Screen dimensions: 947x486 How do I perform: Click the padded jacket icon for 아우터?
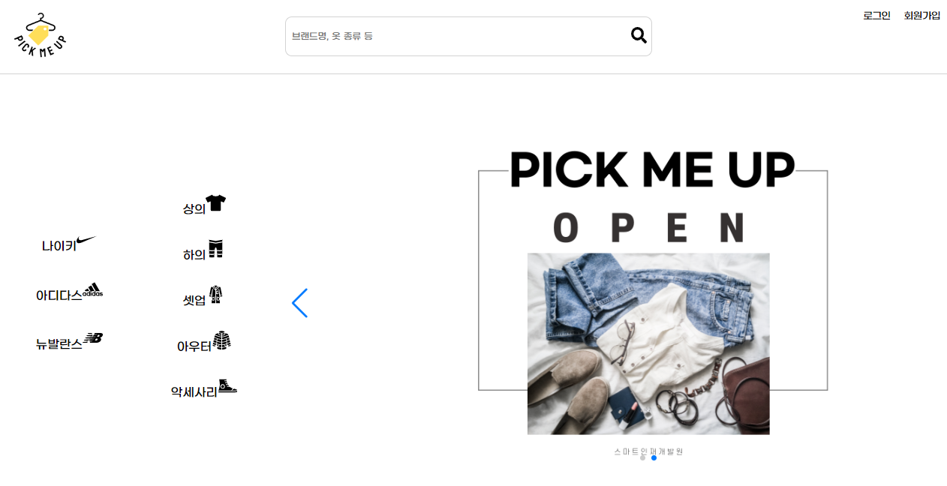pyautogui.click(x=221, y=340)
